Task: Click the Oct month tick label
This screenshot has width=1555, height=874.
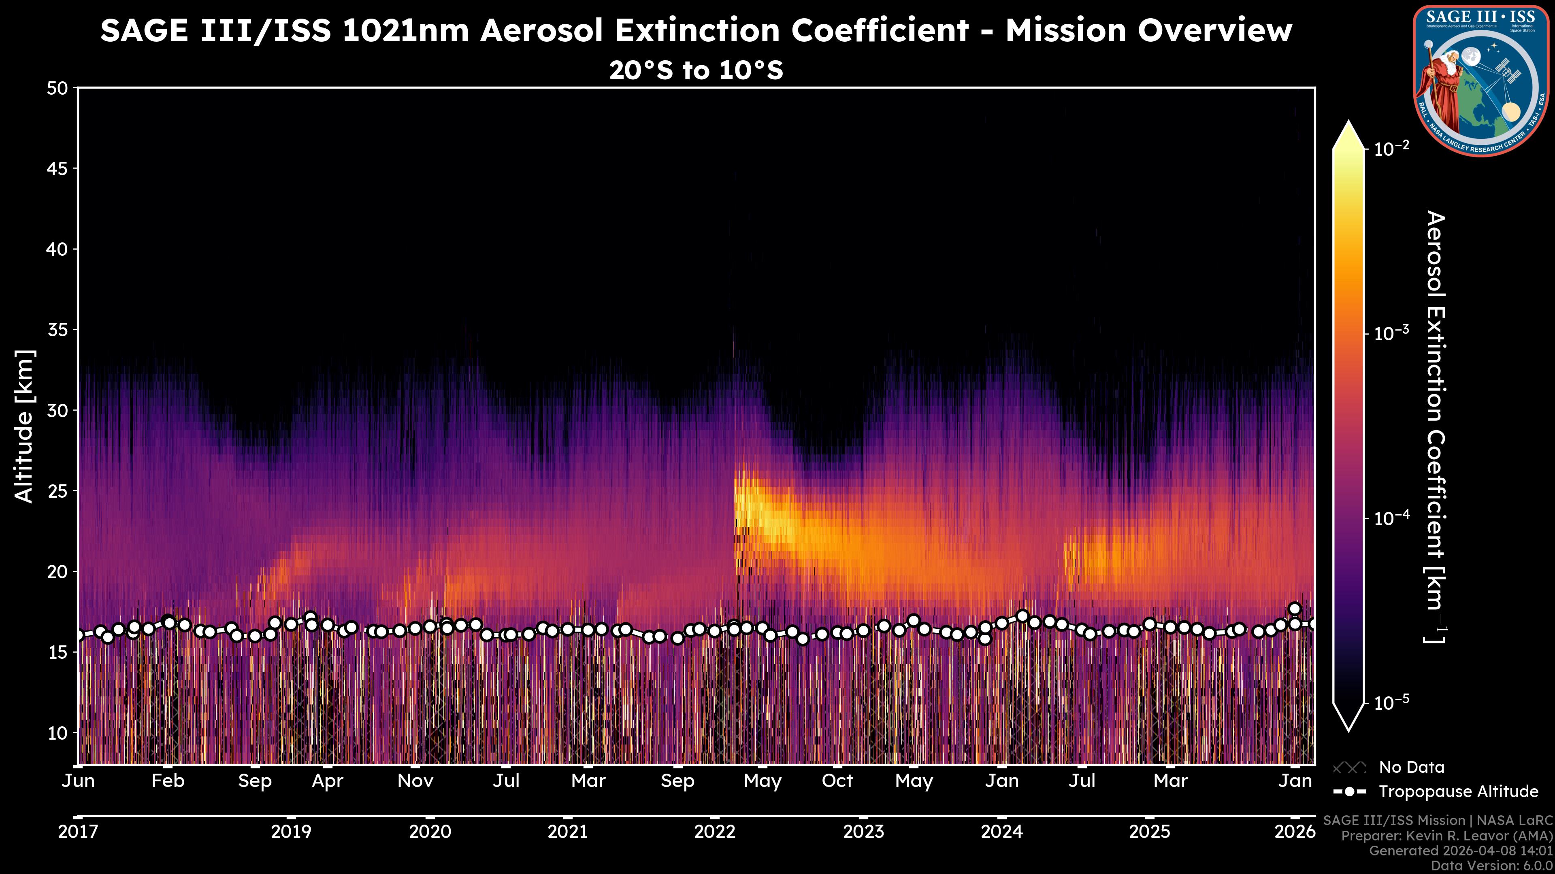Action: click(x=837, y=781)
